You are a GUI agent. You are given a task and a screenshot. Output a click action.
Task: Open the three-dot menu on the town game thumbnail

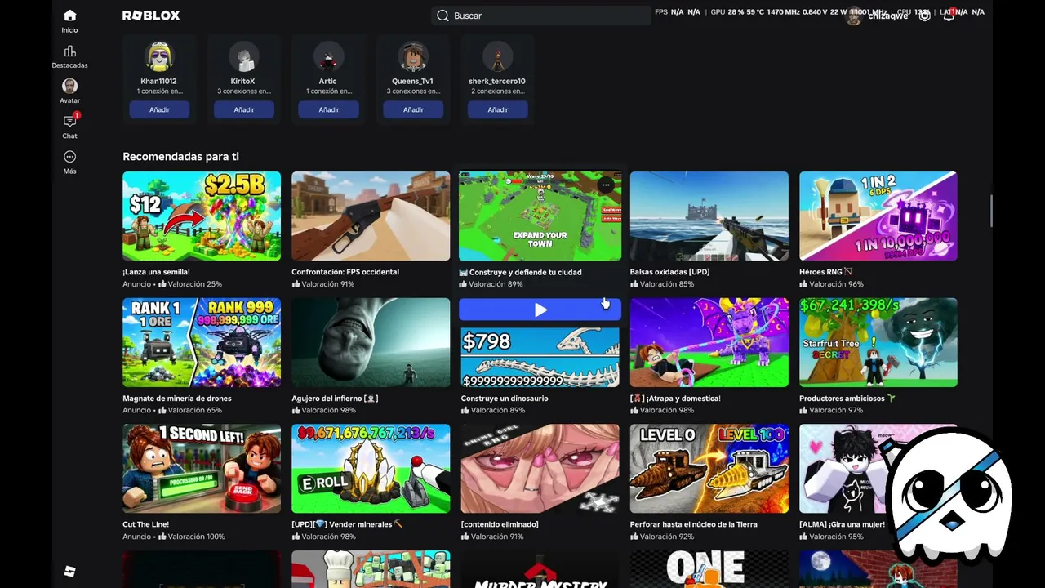coord(606,185)
